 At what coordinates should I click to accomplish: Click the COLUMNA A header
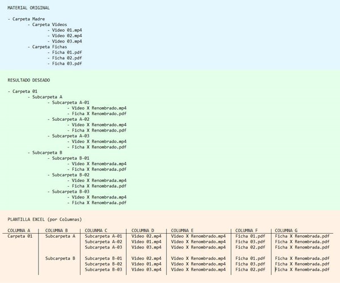pyautogui.click(x=19, y=230)
